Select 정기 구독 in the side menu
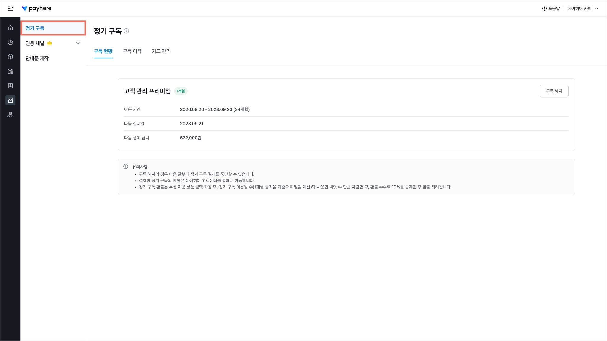607x341 pixels. [35, 28]
